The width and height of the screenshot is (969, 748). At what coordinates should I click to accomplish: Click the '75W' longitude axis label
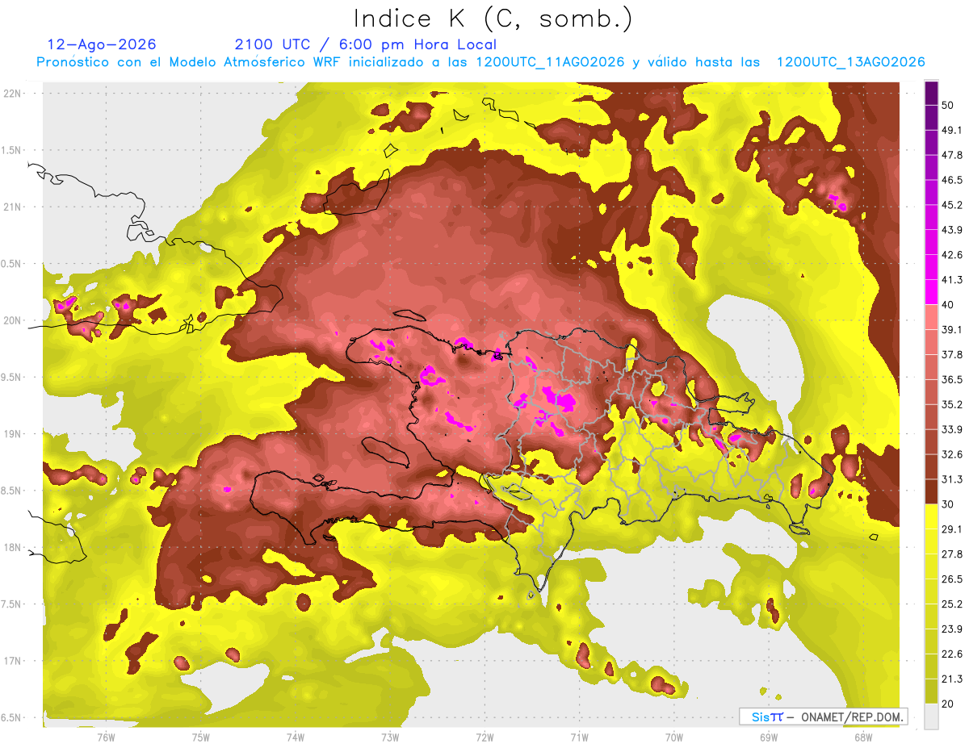point(200,737)
